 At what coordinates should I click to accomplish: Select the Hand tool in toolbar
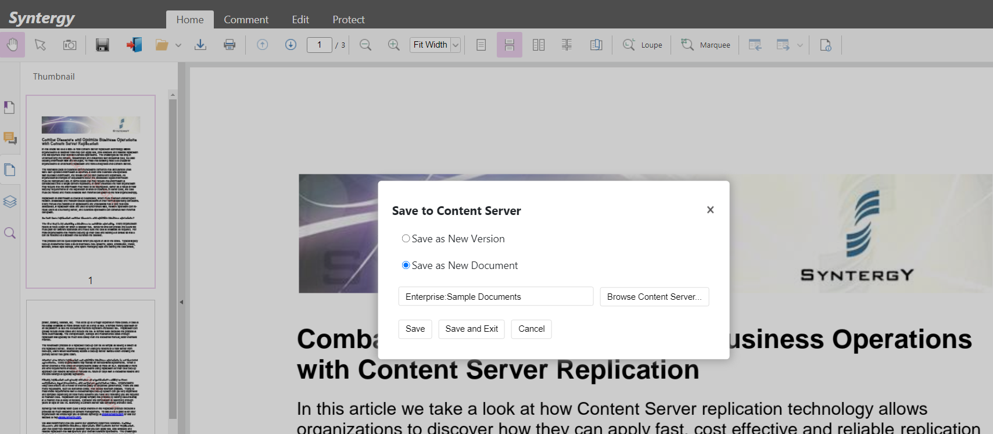pos(12,45)
